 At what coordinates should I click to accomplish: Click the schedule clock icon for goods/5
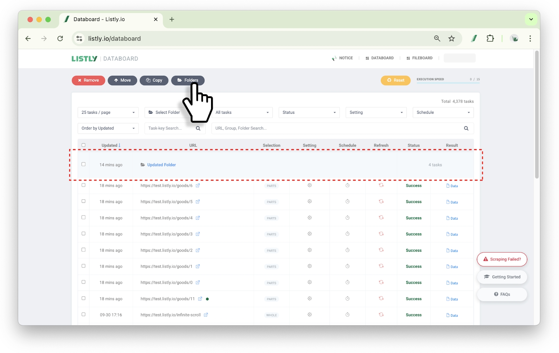click(347, 201)
